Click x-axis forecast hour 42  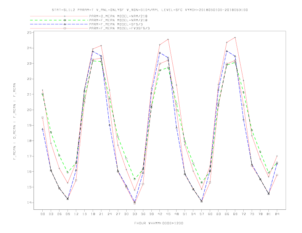pyautogui.click(x=160, y=214)
